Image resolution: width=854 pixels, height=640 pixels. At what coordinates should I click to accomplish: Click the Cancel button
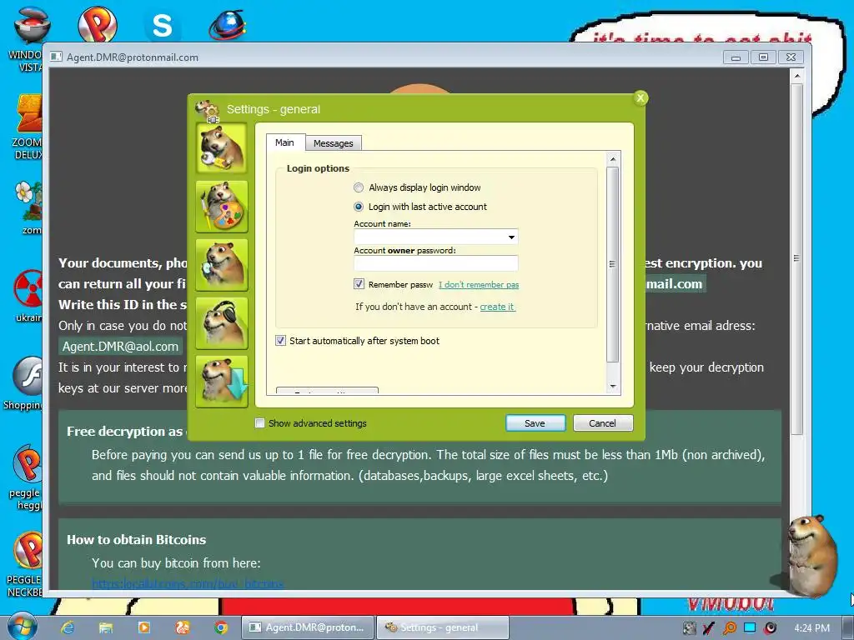tap(603, 422)
